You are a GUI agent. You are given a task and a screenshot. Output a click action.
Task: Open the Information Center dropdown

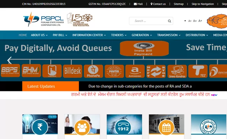(x=89, y=35)
